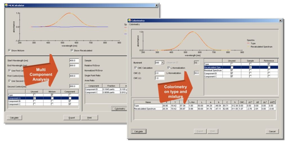Edit the Start Wavelength field
Viewport: 288px width, 143px height.
pyautogui.click(x=74, y=60)
